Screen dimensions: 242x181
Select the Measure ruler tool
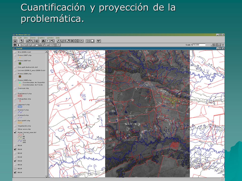click(40, 45)
